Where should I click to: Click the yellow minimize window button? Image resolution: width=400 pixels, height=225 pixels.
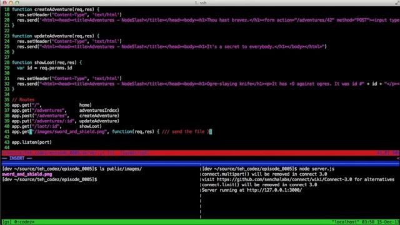pos(11,2)
